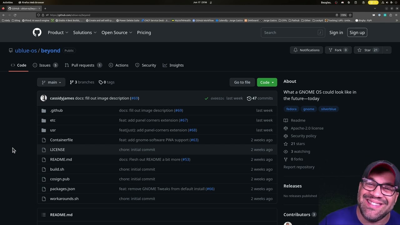Image resolution: width=400 pixels, height=225 pixels.
Task: Open the Pricing page link
Action: click(x=144, y=32)
